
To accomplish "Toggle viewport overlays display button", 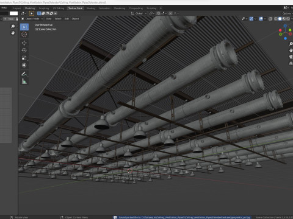I will (261, 19).
